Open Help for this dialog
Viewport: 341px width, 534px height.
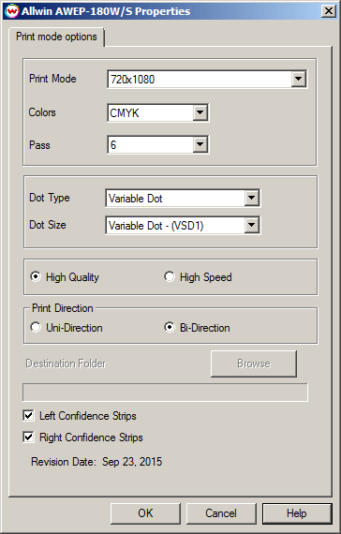pyautogui.click(x=297, y=513)
